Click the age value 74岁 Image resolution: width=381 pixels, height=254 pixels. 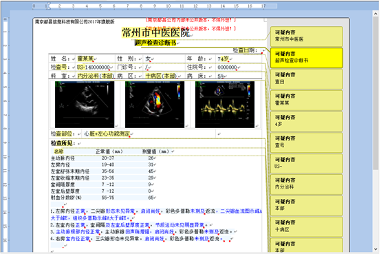(223, 59)
